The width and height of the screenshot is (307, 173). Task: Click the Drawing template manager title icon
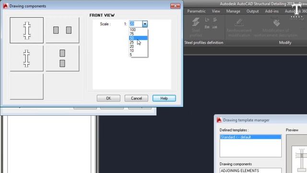[219, 120]
